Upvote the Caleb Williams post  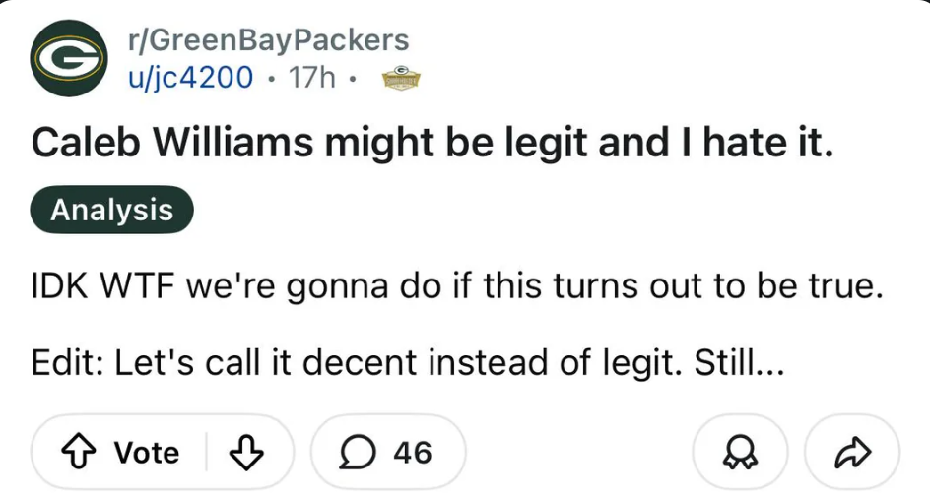point(79,452)
